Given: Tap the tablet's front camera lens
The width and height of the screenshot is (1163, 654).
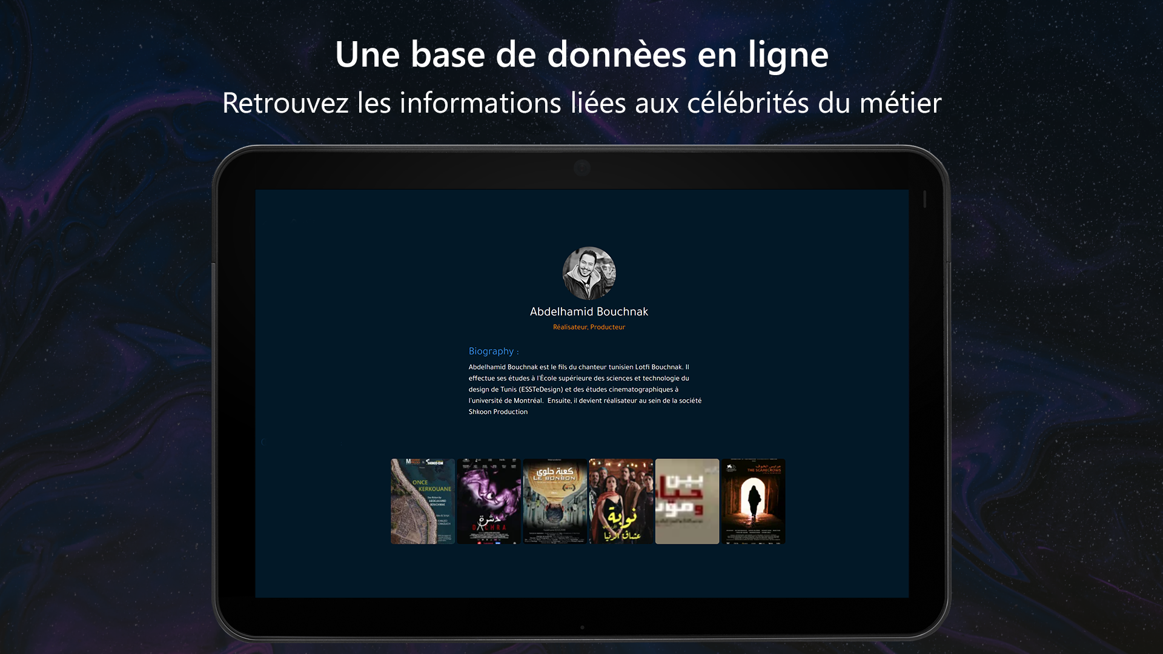Looking at the screenshot, I should tap(582, 168).
